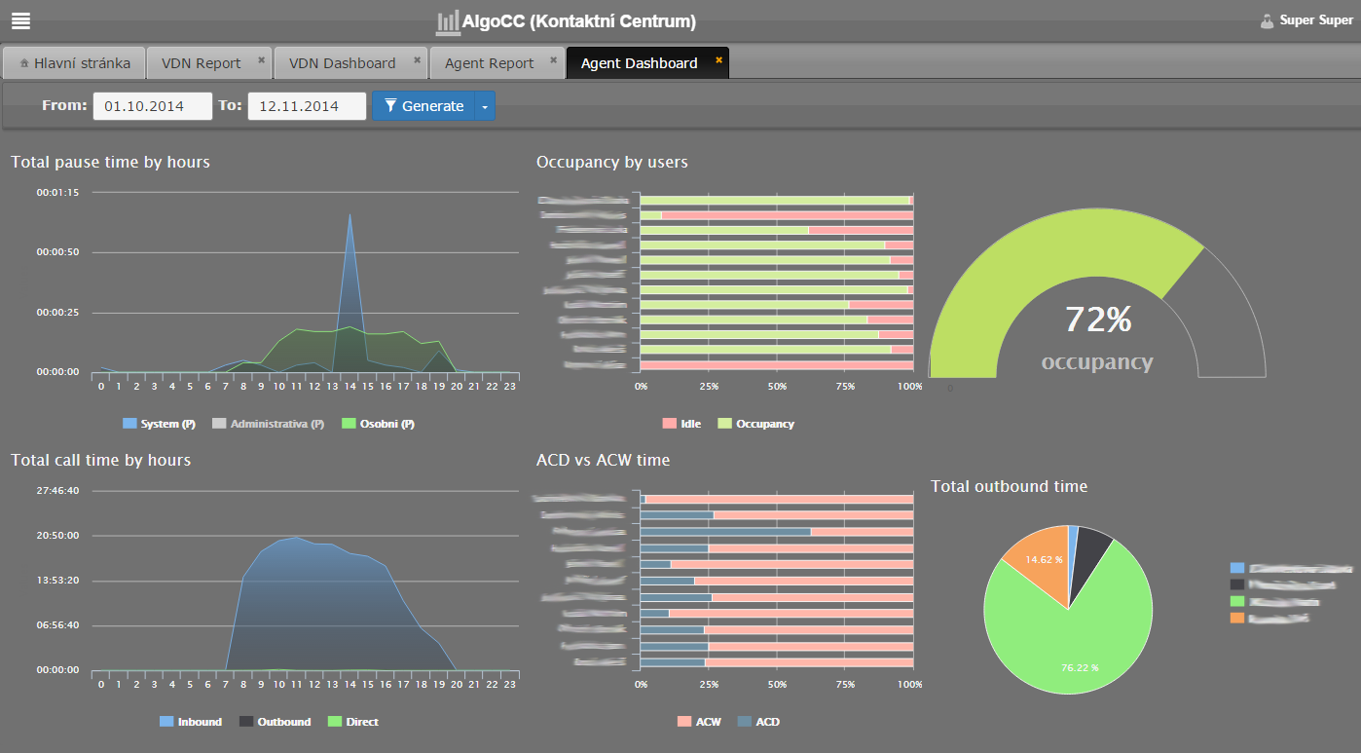Click the home icon on Hlavní stránka tab
The width and height of the screenshot is (1361, 753).
click(x=24, y=63)
